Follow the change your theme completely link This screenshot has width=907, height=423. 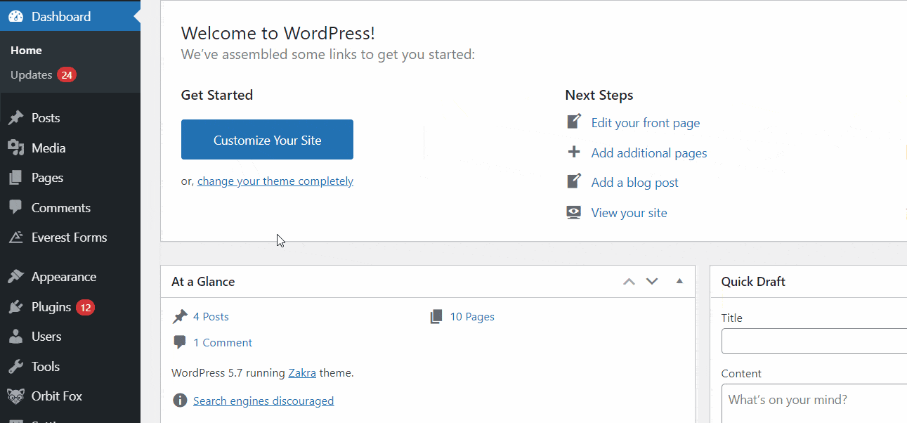(x=275, y=181)
